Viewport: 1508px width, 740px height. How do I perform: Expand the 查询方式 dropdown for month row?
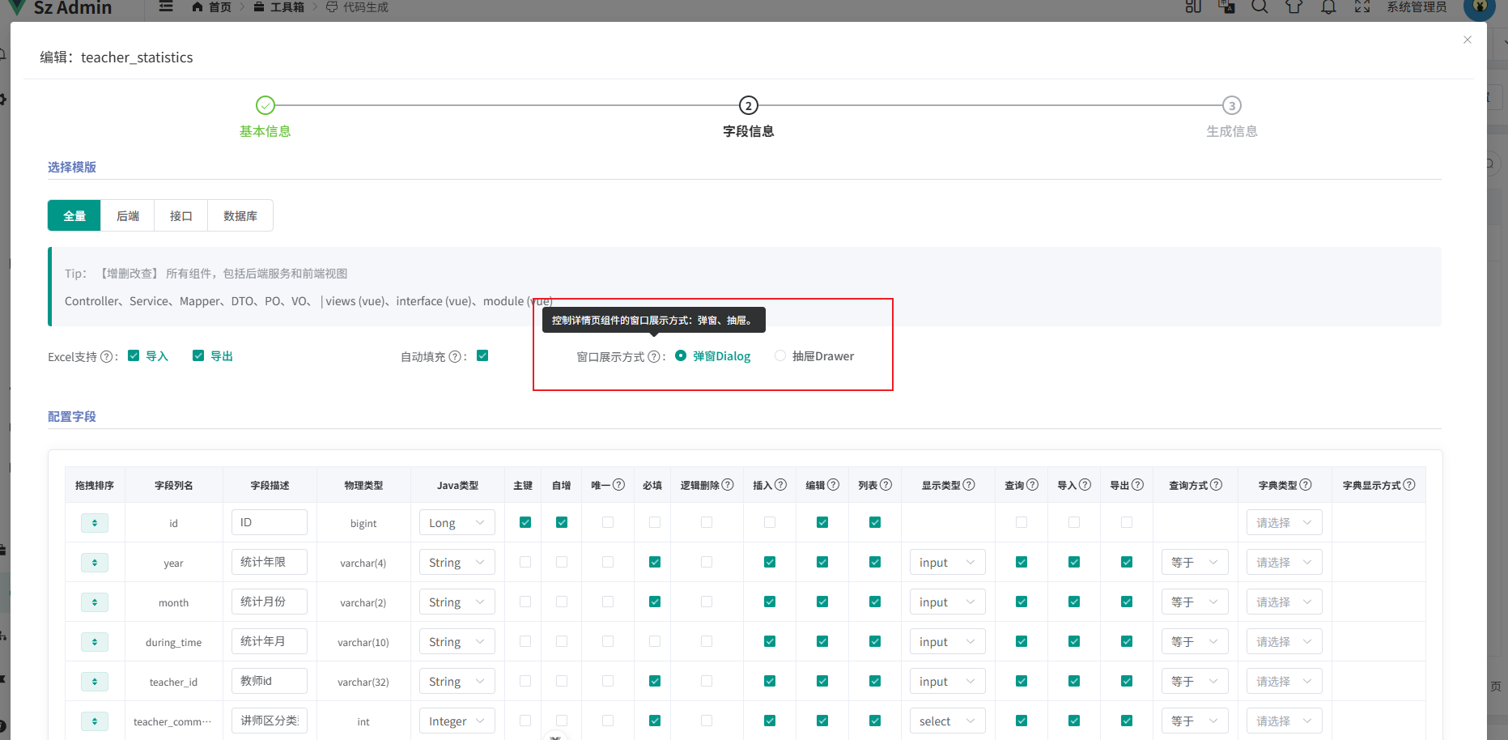1195,602
